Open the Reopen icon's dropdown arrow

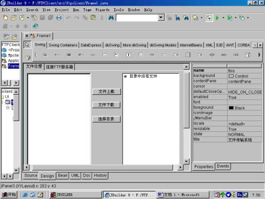point(28,17)
